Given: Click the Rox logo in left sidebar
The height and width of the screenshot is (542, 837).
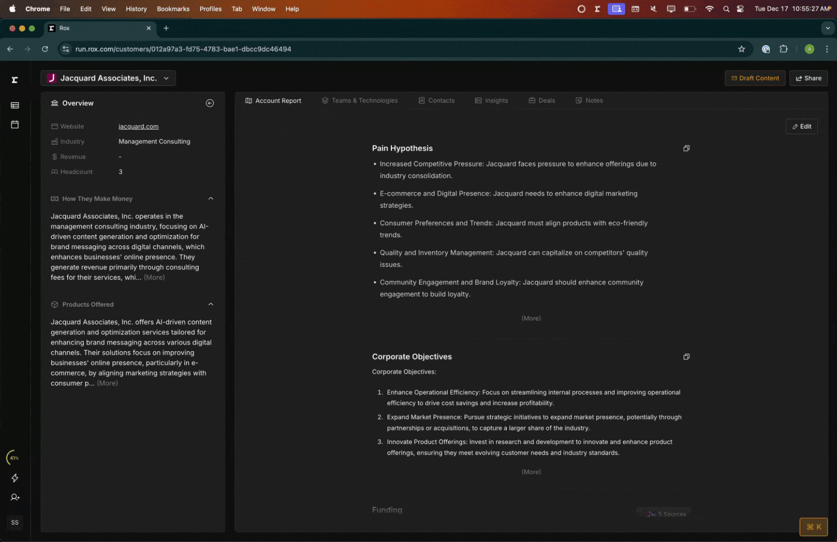Looking at the screenshot, I should 15,80.
